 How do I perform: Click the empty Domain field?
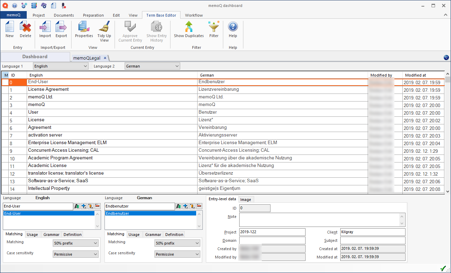click(272, 240)
